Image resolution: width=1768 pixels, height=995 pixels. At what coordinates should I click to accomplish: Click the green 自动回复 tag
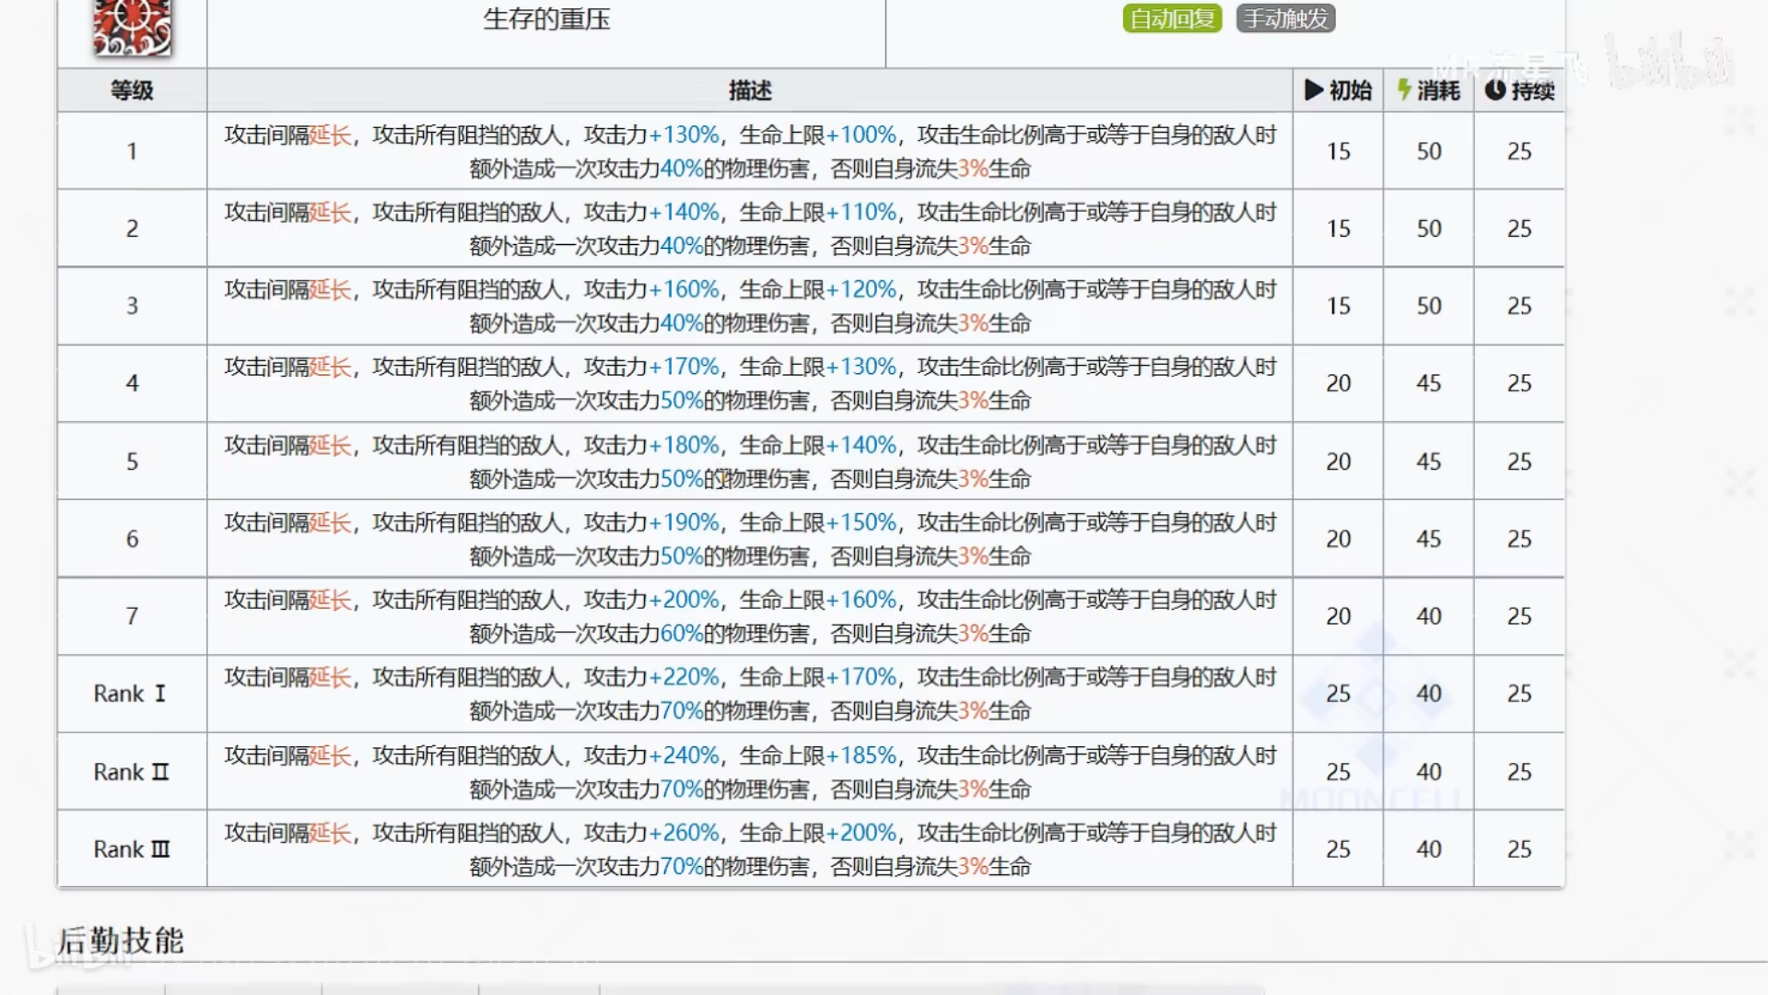pos(1172,18)
